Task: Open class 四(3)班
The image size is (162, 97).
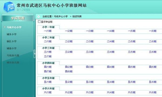Action: (90, 67)
